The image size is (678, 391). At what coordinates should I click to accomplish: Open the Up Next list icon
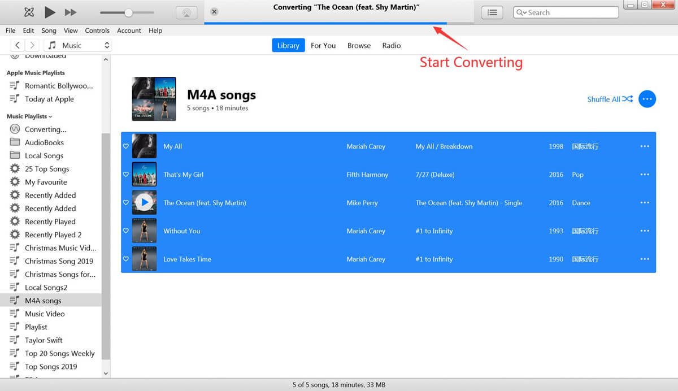pyautogui.click(x=493, y=12)
